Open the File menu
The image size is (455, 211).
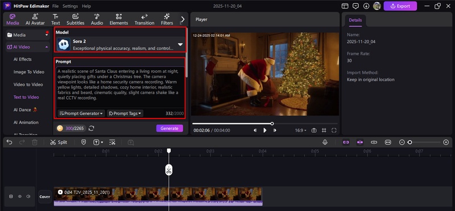(x=55, y=6)
